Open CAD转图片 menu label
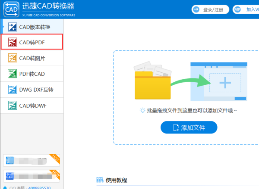 coord(32,58)
